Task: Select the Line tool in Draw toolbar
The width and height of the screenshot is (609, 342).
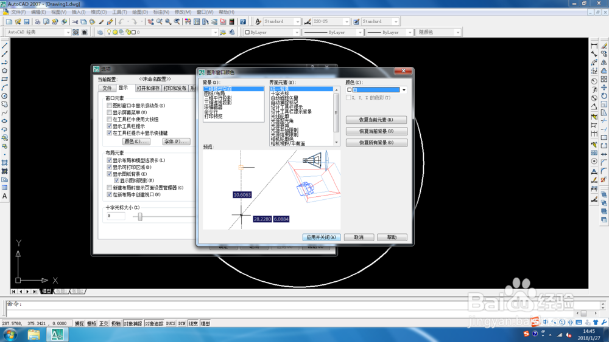Action: pos(5,46)
